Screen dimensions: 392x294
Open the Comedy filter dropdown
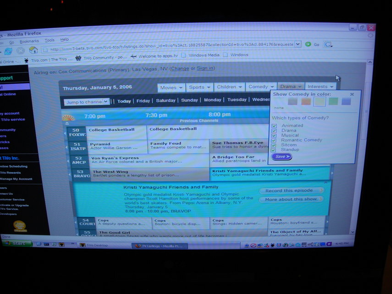[x=261, y=87]
